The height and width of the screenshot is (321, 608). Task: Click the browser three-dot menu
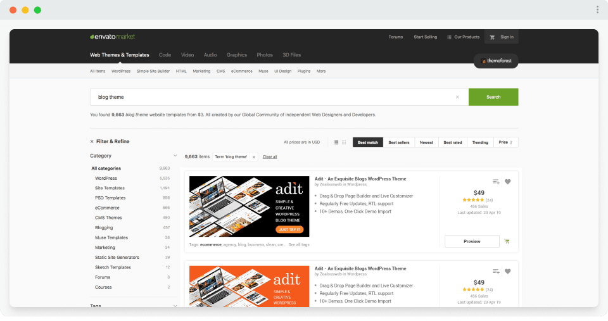597,9
